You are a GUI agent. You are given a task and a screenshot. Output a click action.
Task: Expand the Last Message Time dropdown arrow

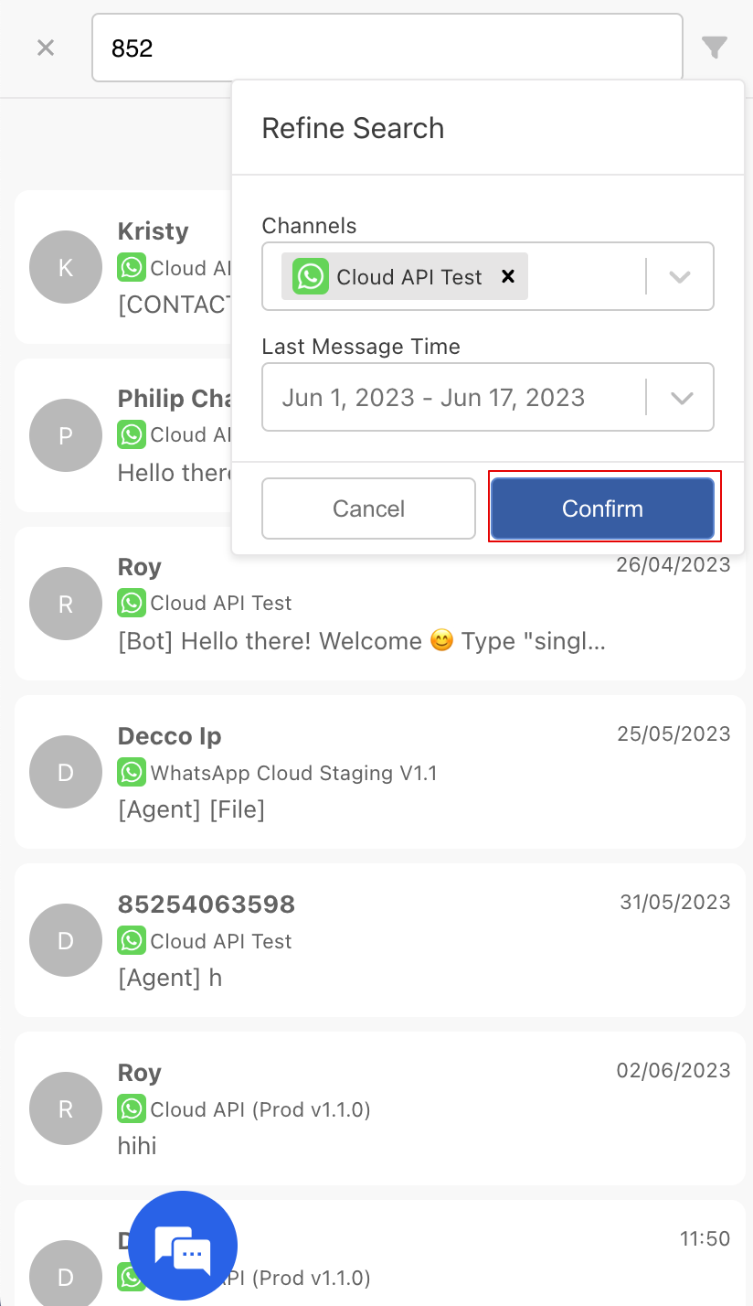(679, 398)
